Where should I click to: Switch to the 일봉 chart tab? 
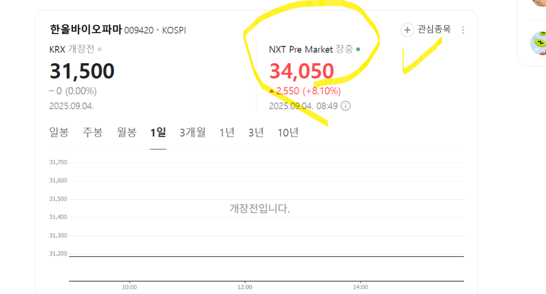[x=59, y=133]
